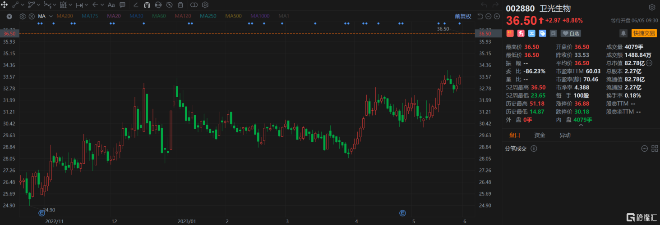Zoom in the chart with plus
660x225 pixels.
(x=497, y=16)
